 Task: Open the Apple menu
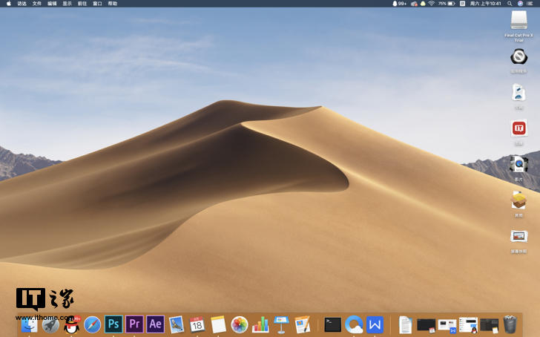[9, 4]
